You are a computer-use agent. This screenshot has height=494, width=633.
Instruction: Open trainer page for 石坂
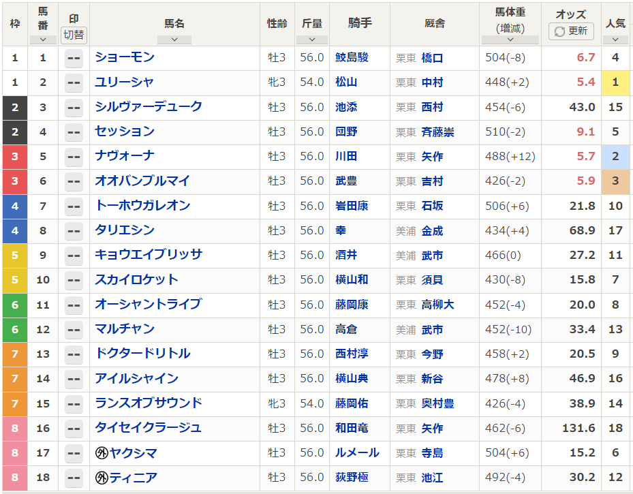[433, 206]
